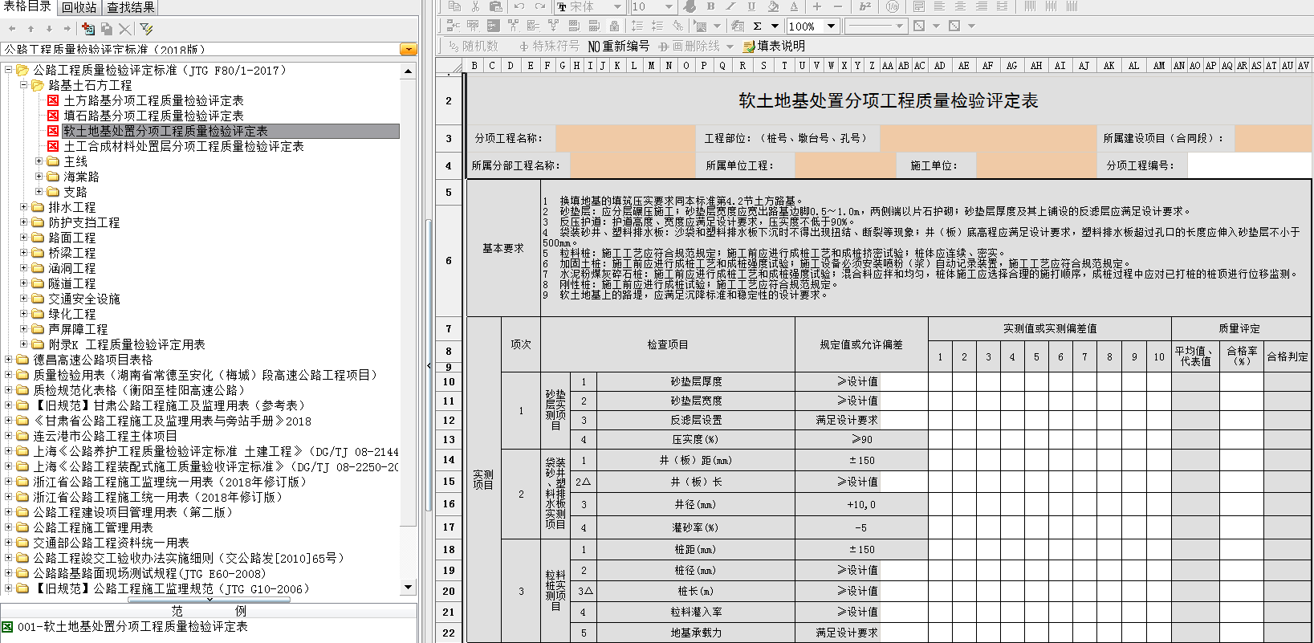Switch to the 查找结果 tab

point(130,7)
